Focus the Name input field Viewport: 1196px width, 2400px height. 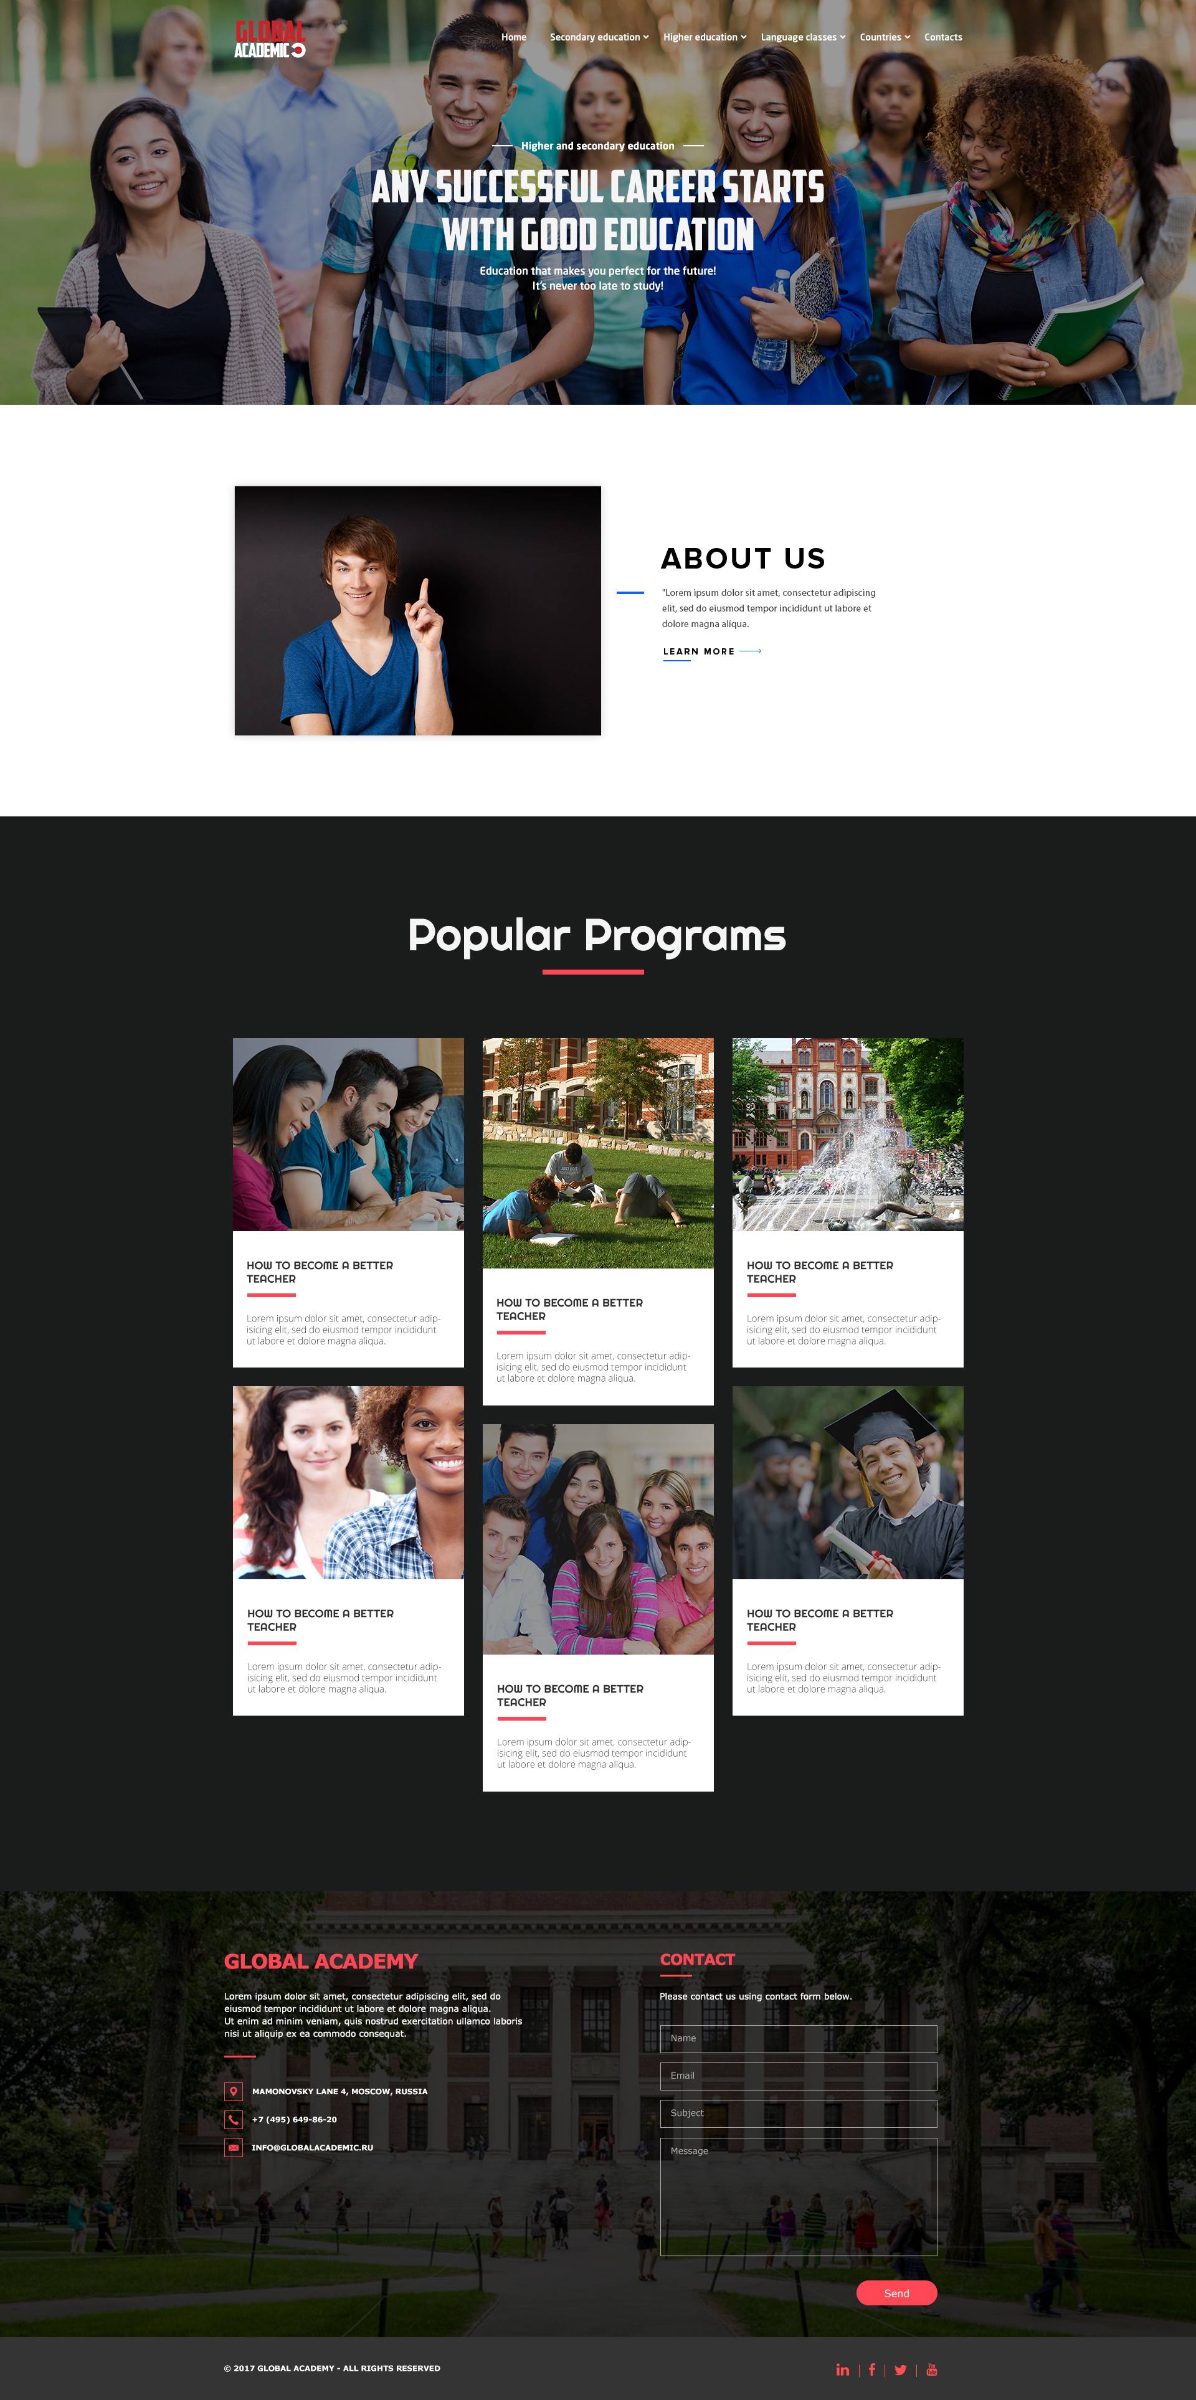[x=798, y=2038]
